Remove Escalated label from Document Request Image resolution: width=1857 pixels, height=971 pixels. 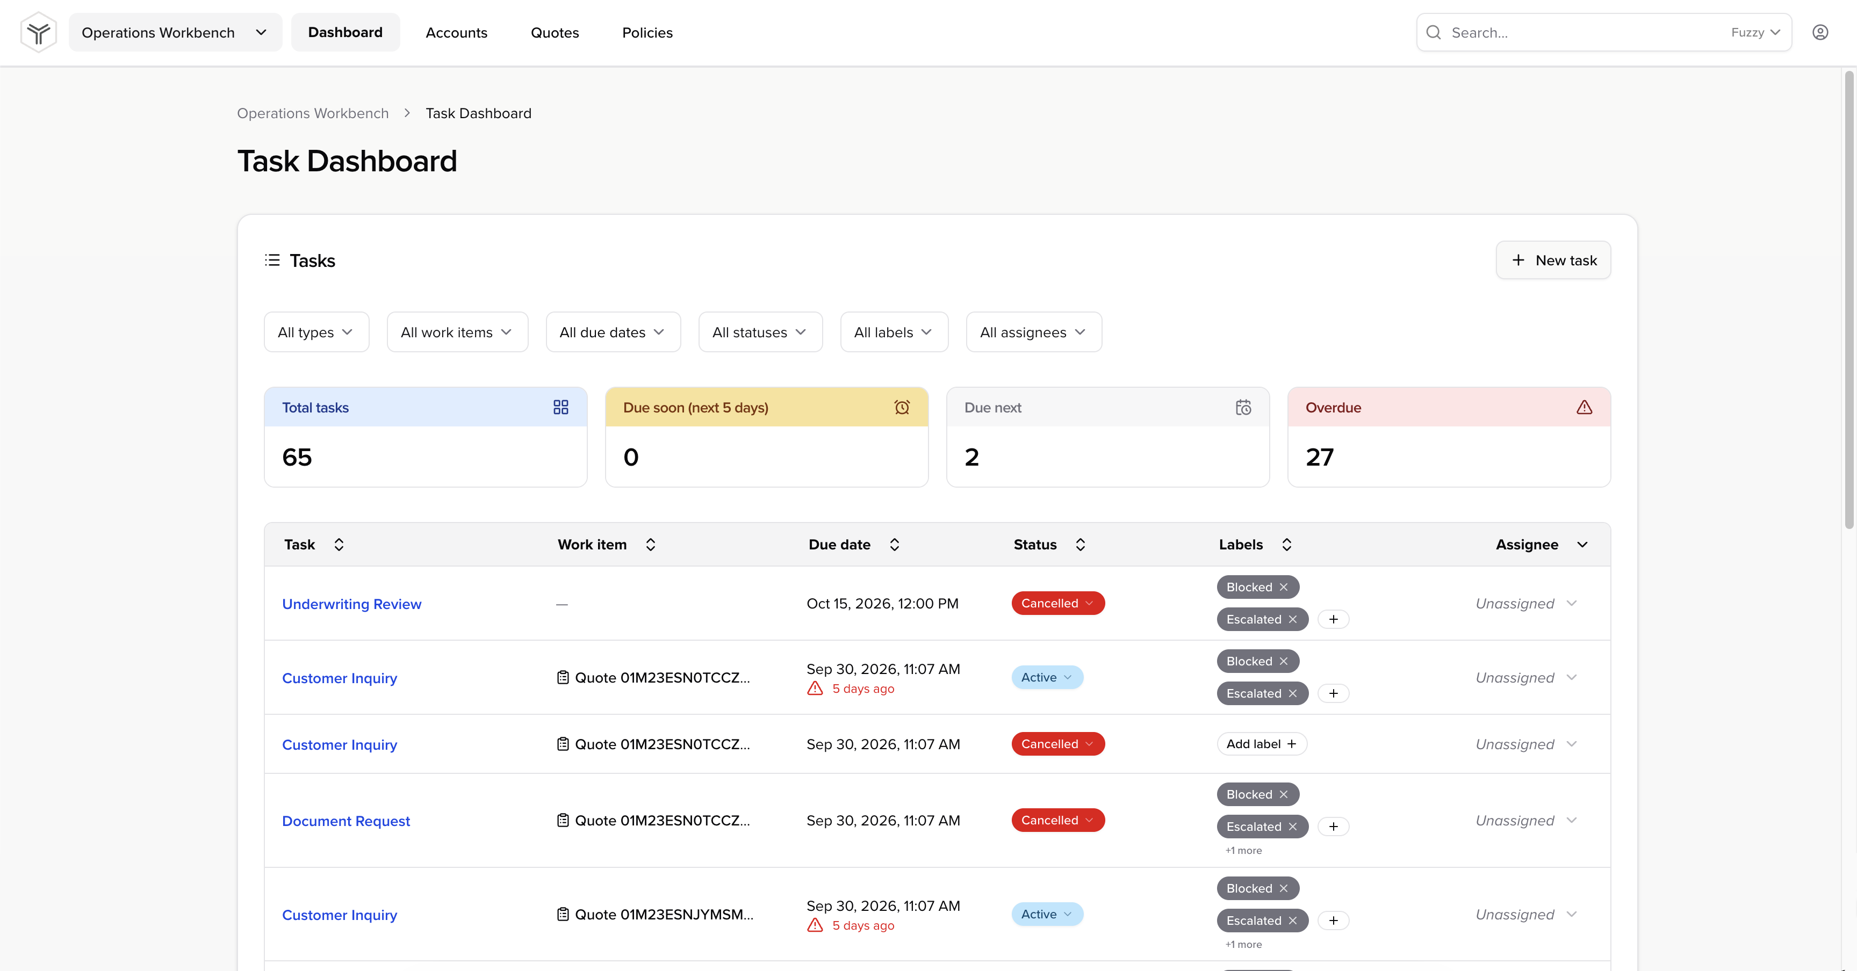(1293, 827)
